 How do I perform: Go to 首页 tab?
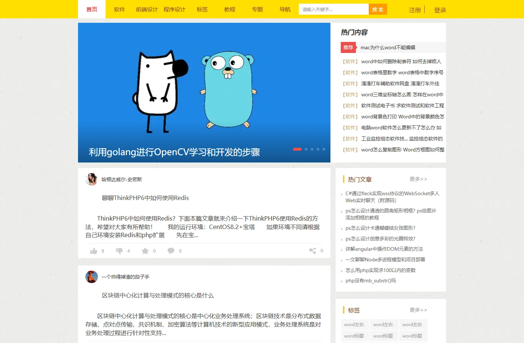click(92, 9)
